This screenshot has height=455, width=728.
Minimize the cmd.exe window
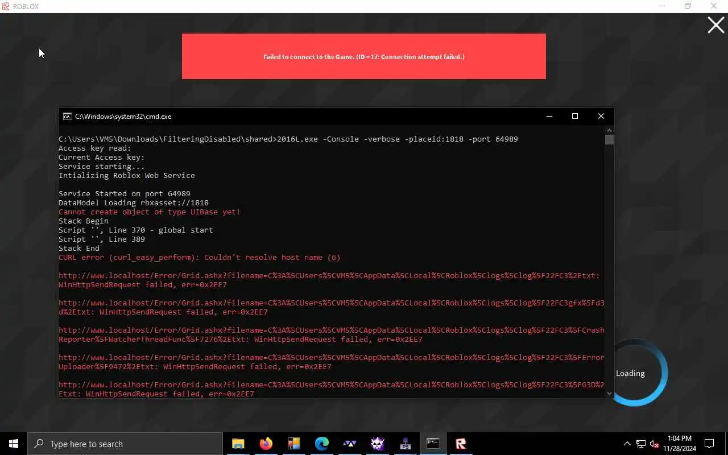tap(549, 116)
